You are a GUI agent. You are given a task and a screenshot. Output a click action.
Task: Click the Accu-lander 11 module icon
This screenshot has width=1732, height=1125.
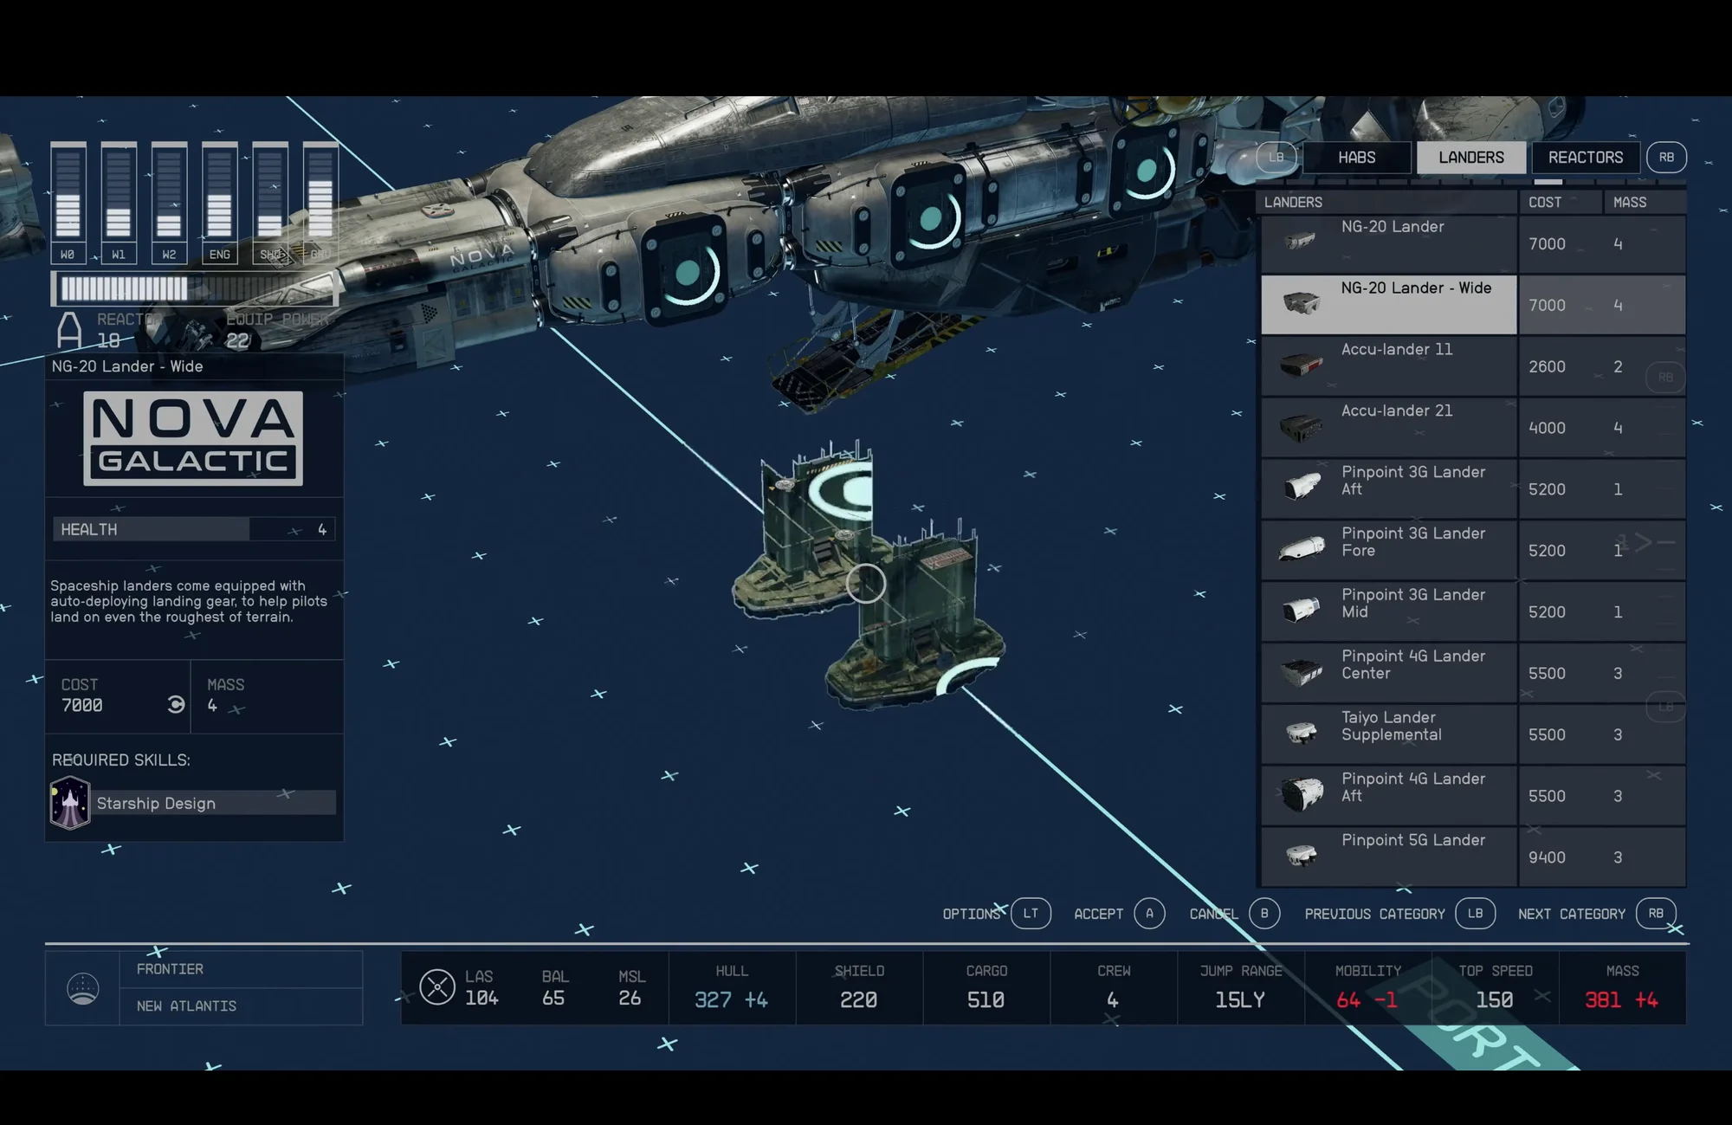point(1301,365)
